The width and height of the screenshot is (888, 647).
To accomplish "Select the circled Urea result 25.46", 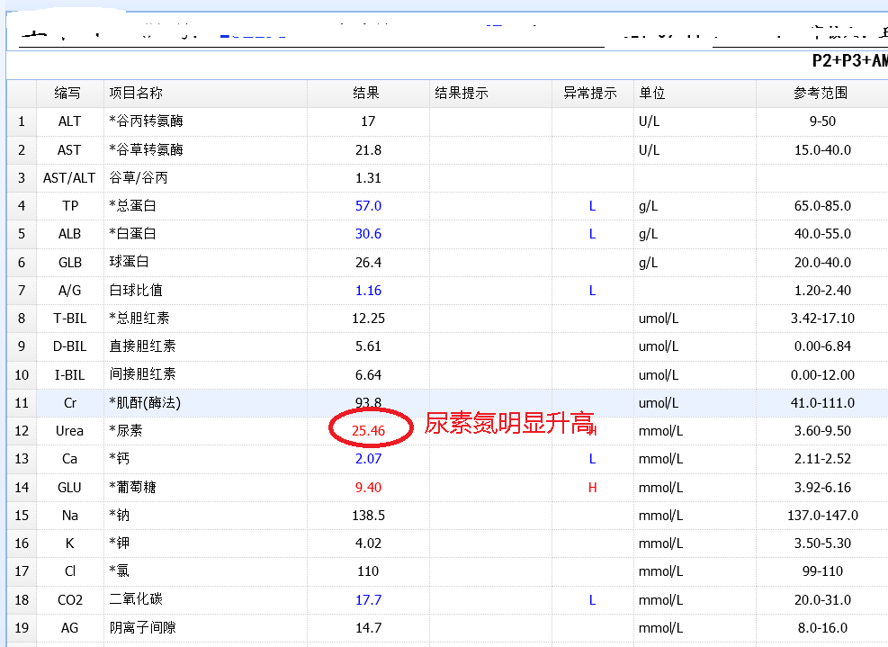I will (x=370, y=430).
